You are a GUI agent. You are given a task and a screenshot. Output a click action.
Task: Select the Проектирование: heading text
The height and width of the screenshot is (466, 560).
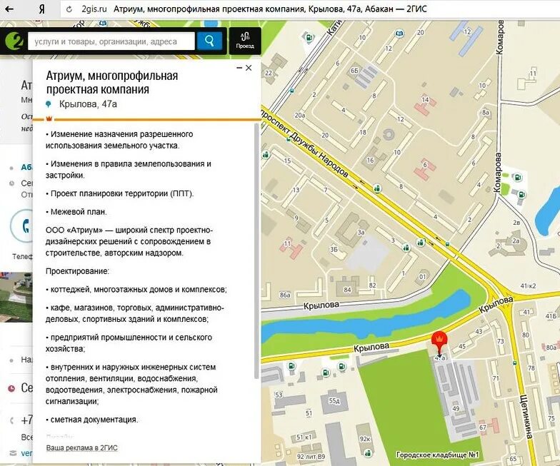point(77,271)
